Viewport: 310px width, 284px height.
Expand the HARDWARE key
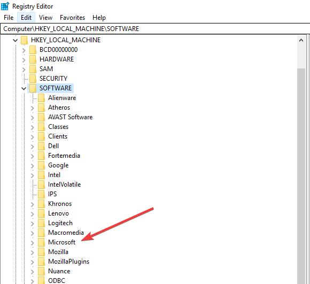tap(24, 59)
